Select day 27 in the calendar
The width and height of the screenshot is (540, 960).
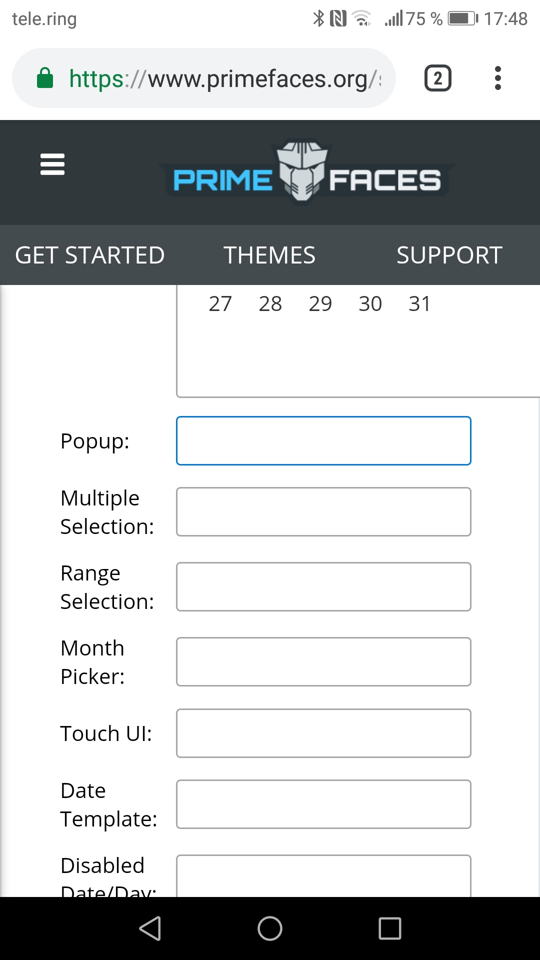coord(220,303)
